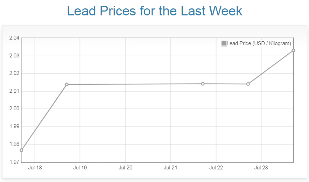The image size is (309, 182).
Task: Click the 2.03 y-axis label
Action: (14, 56)
